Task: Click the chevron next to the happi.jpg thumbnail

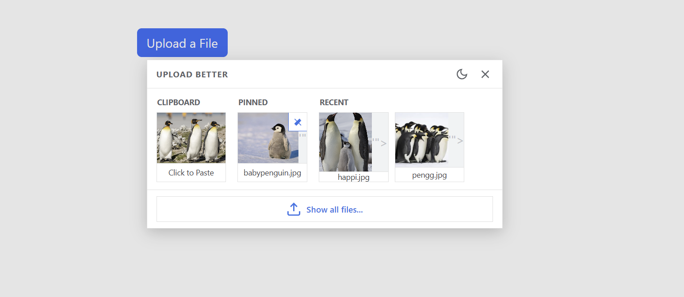Action: coord(384,142)
